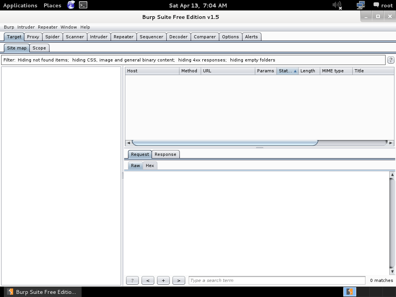
Task: Switch to the Alerts tab
Action: click(x=251, y=37)
